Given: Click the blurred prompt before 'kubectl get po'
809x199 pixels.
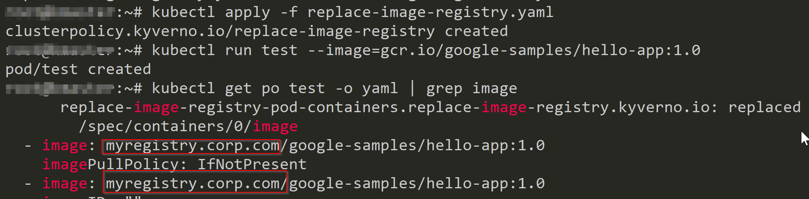Looking at the screenshot, I should (60, 88).
